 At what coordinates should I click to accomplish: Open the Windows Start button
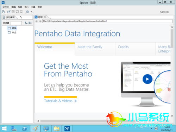(x=4, y=128)
